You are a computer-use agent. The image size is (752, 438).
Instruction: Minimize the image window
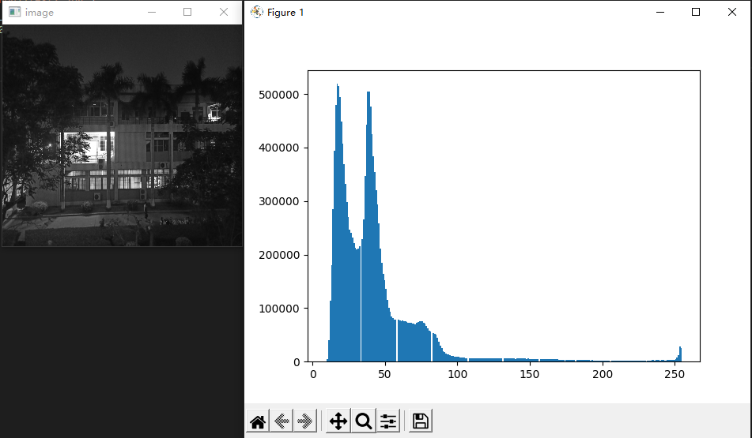[x=152, y=12]
